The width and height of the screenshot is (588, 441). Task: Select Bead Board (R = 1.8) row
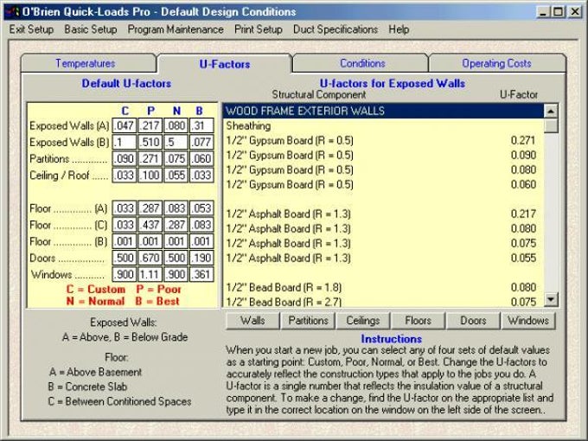coord(383,287)
